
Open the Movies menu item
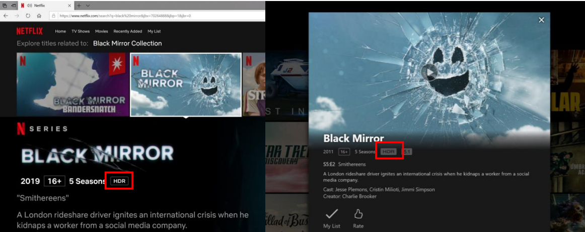[x=102, y=31]
